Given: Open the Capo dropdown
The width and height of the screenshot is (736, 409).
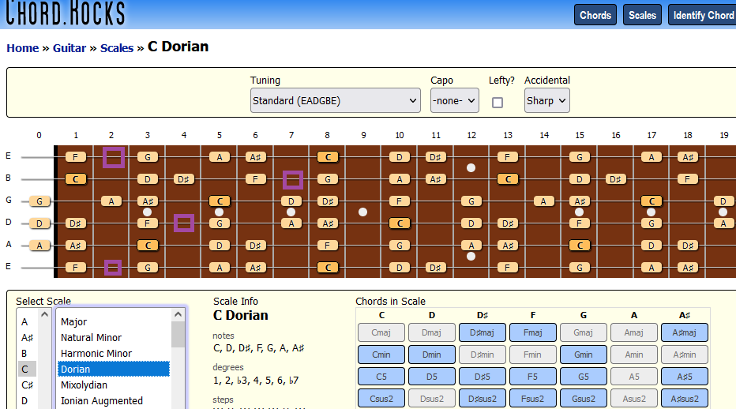Looking at the screenshot, I should coord(454,100).
